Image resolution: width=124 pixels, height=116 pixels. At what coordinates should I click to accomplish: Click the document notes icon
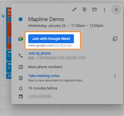tap(21, 78)
